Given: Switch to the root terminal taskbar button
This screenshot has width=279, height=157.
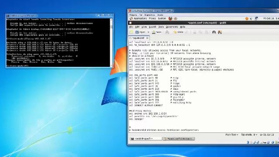Looking at the screenshot, I should [x=146, y=139].
